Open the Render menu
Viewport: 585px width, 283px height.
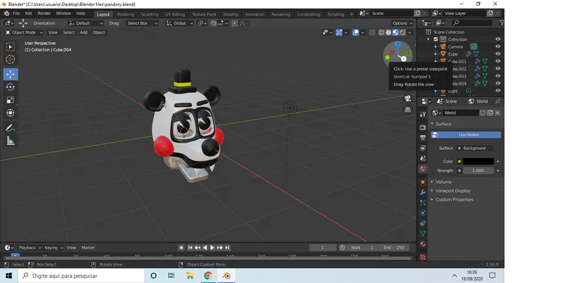point(44,14)
